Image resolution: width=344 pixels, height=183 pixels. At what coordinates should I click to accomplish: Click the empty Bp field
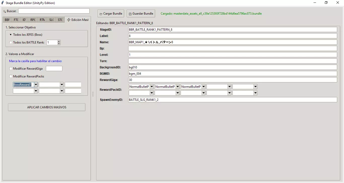point(233,49)
